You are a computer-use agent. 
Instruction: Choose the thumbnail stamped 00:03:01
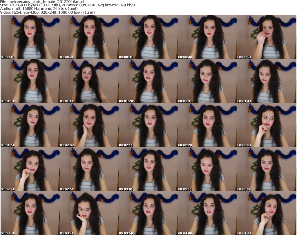148,169
